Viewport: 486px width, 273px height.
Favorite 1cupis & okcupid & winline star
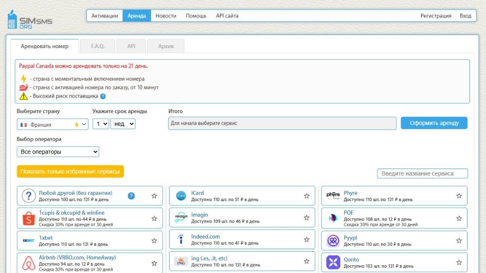point(154,219)
